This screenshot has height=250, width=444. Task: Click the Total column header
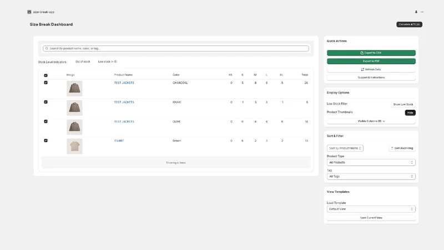point(305,75)
